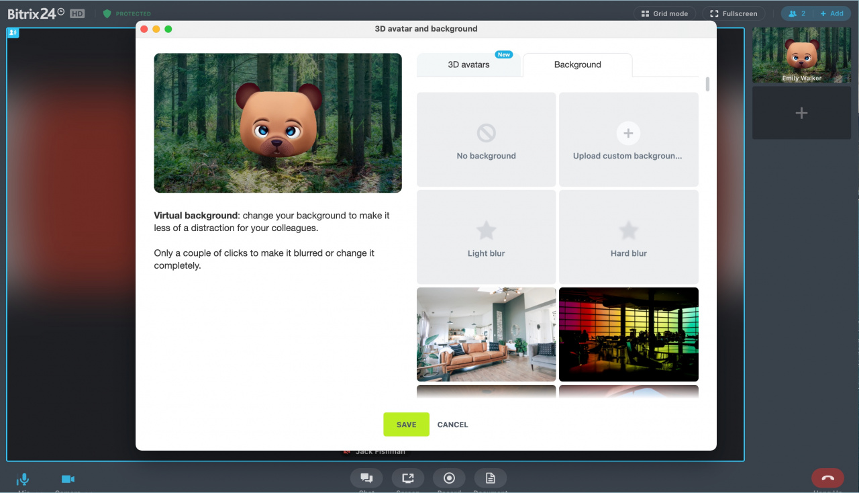This screenshot has width=859, height=493.
Task: Click Upload custom background tile
Action: pyautogui.click(x=629, y=140)
